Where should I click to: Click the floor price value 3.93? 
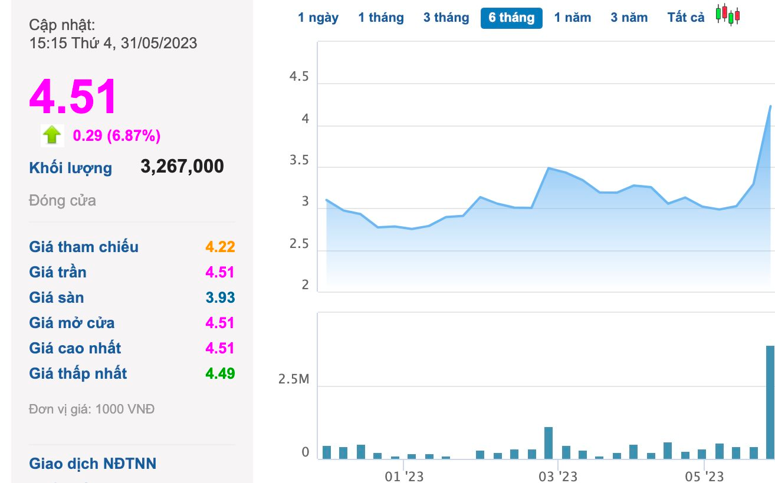[220, 297]
